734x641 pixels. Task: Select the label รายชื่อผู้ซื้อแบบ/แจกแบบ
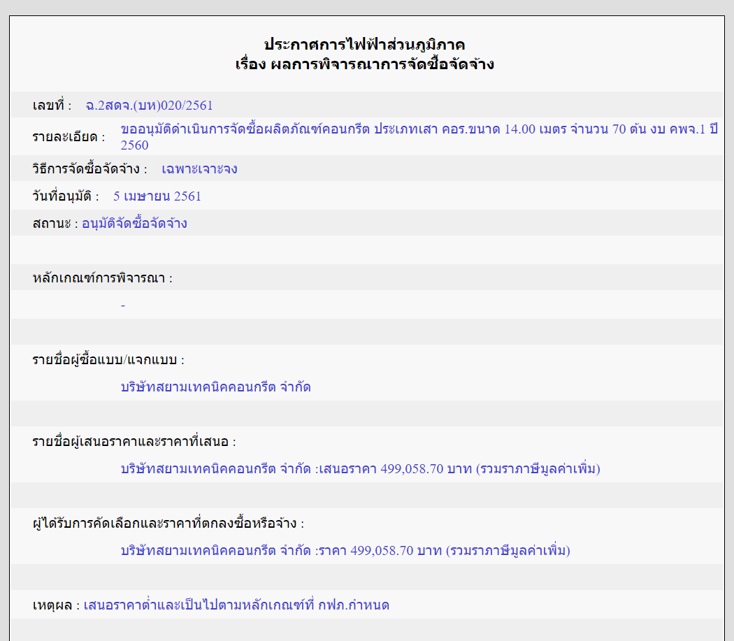tap(108, 359)
